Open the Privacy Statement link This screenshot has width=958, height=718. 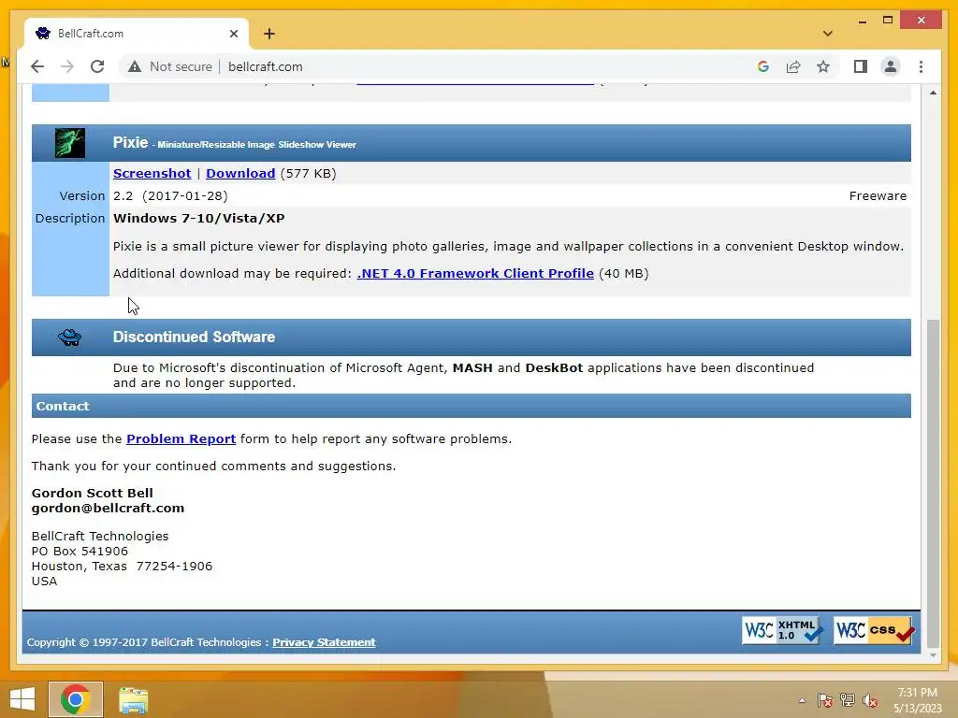324,642
